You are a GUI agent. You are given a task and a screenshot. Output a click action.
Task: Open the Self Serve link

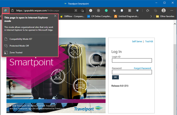[x=137, y=41]
